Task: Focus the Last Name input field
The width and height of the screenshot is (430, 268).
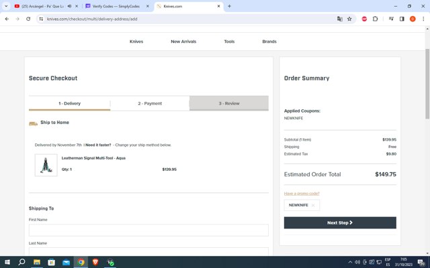Action: [x=148, y=251]
